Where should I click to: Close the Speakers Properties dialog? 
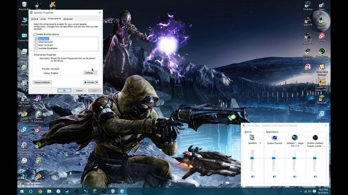(100, 12)
